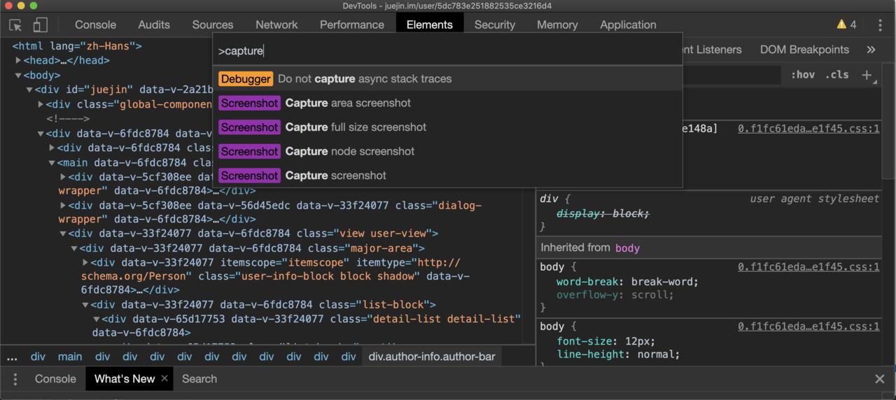Toggle the :hov element state panel
The image size is (896, 400).
click(803, 75)
